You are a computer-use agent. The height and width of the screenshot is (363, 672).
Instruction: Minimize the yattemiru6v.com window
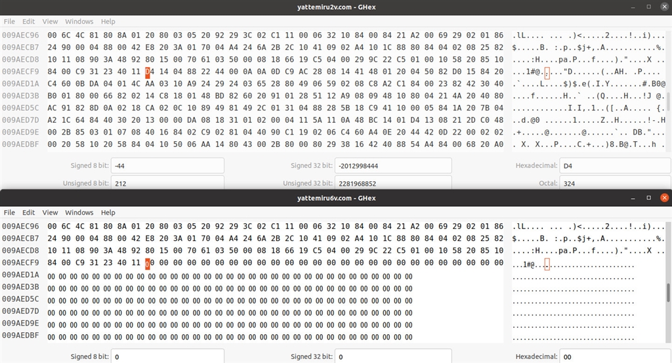tap(633, 198)
